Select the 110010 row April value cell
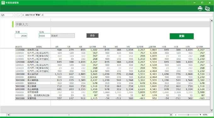Viewport: 214px width, 118px height. click(x=57, y=53)
